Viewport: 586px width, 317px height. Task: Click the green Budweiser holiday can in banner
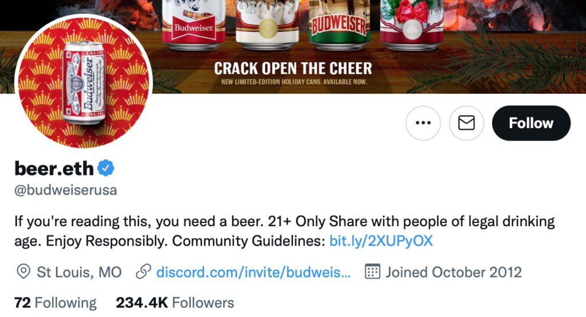pos(339,25)
